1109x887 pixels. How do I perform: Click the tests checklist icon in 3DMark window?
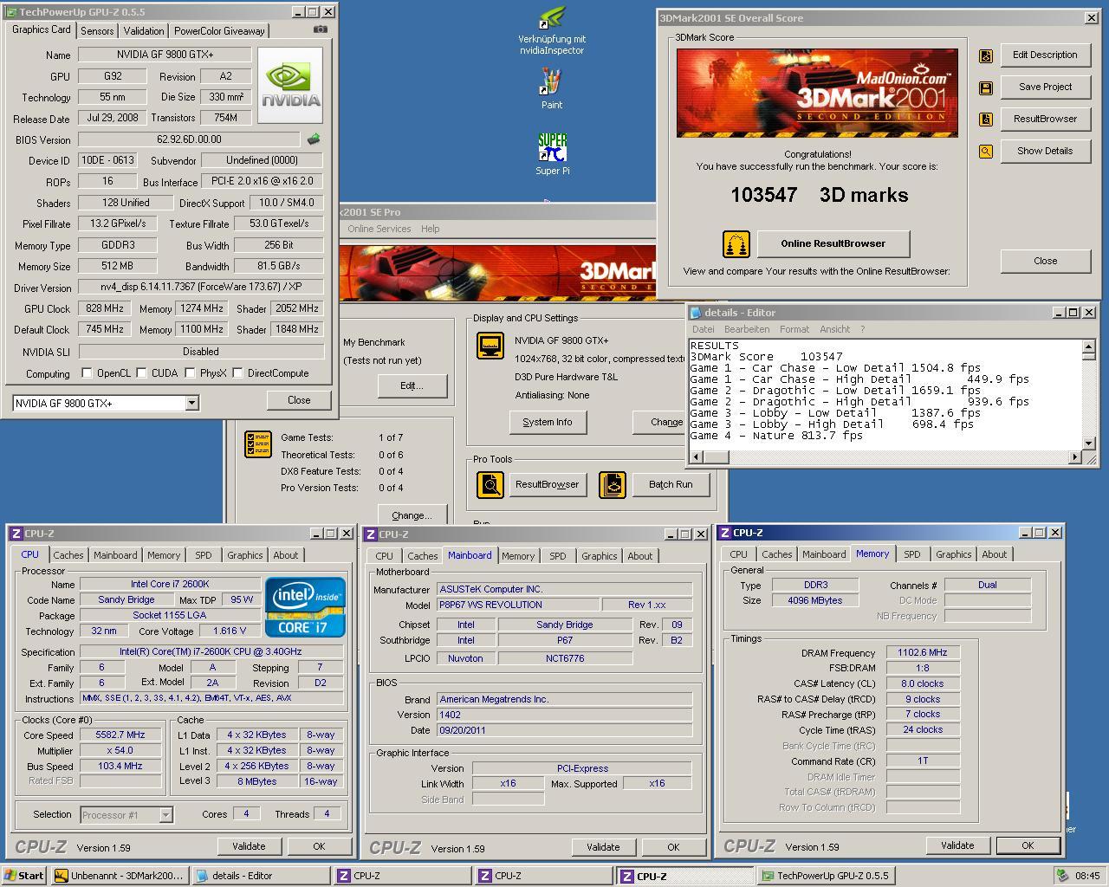point(258,444)
